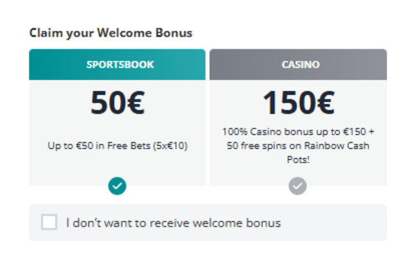Click the 50€ bonus amount
The height and width of the screenshot is (271, 417).
[117, 103]
